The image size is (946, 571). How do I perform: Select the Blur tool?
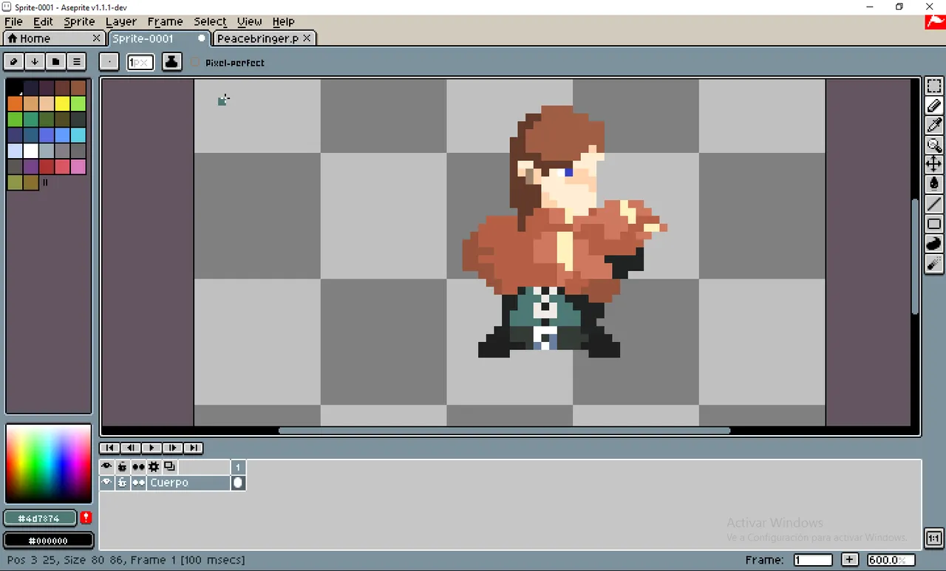[x=933, y=263]
